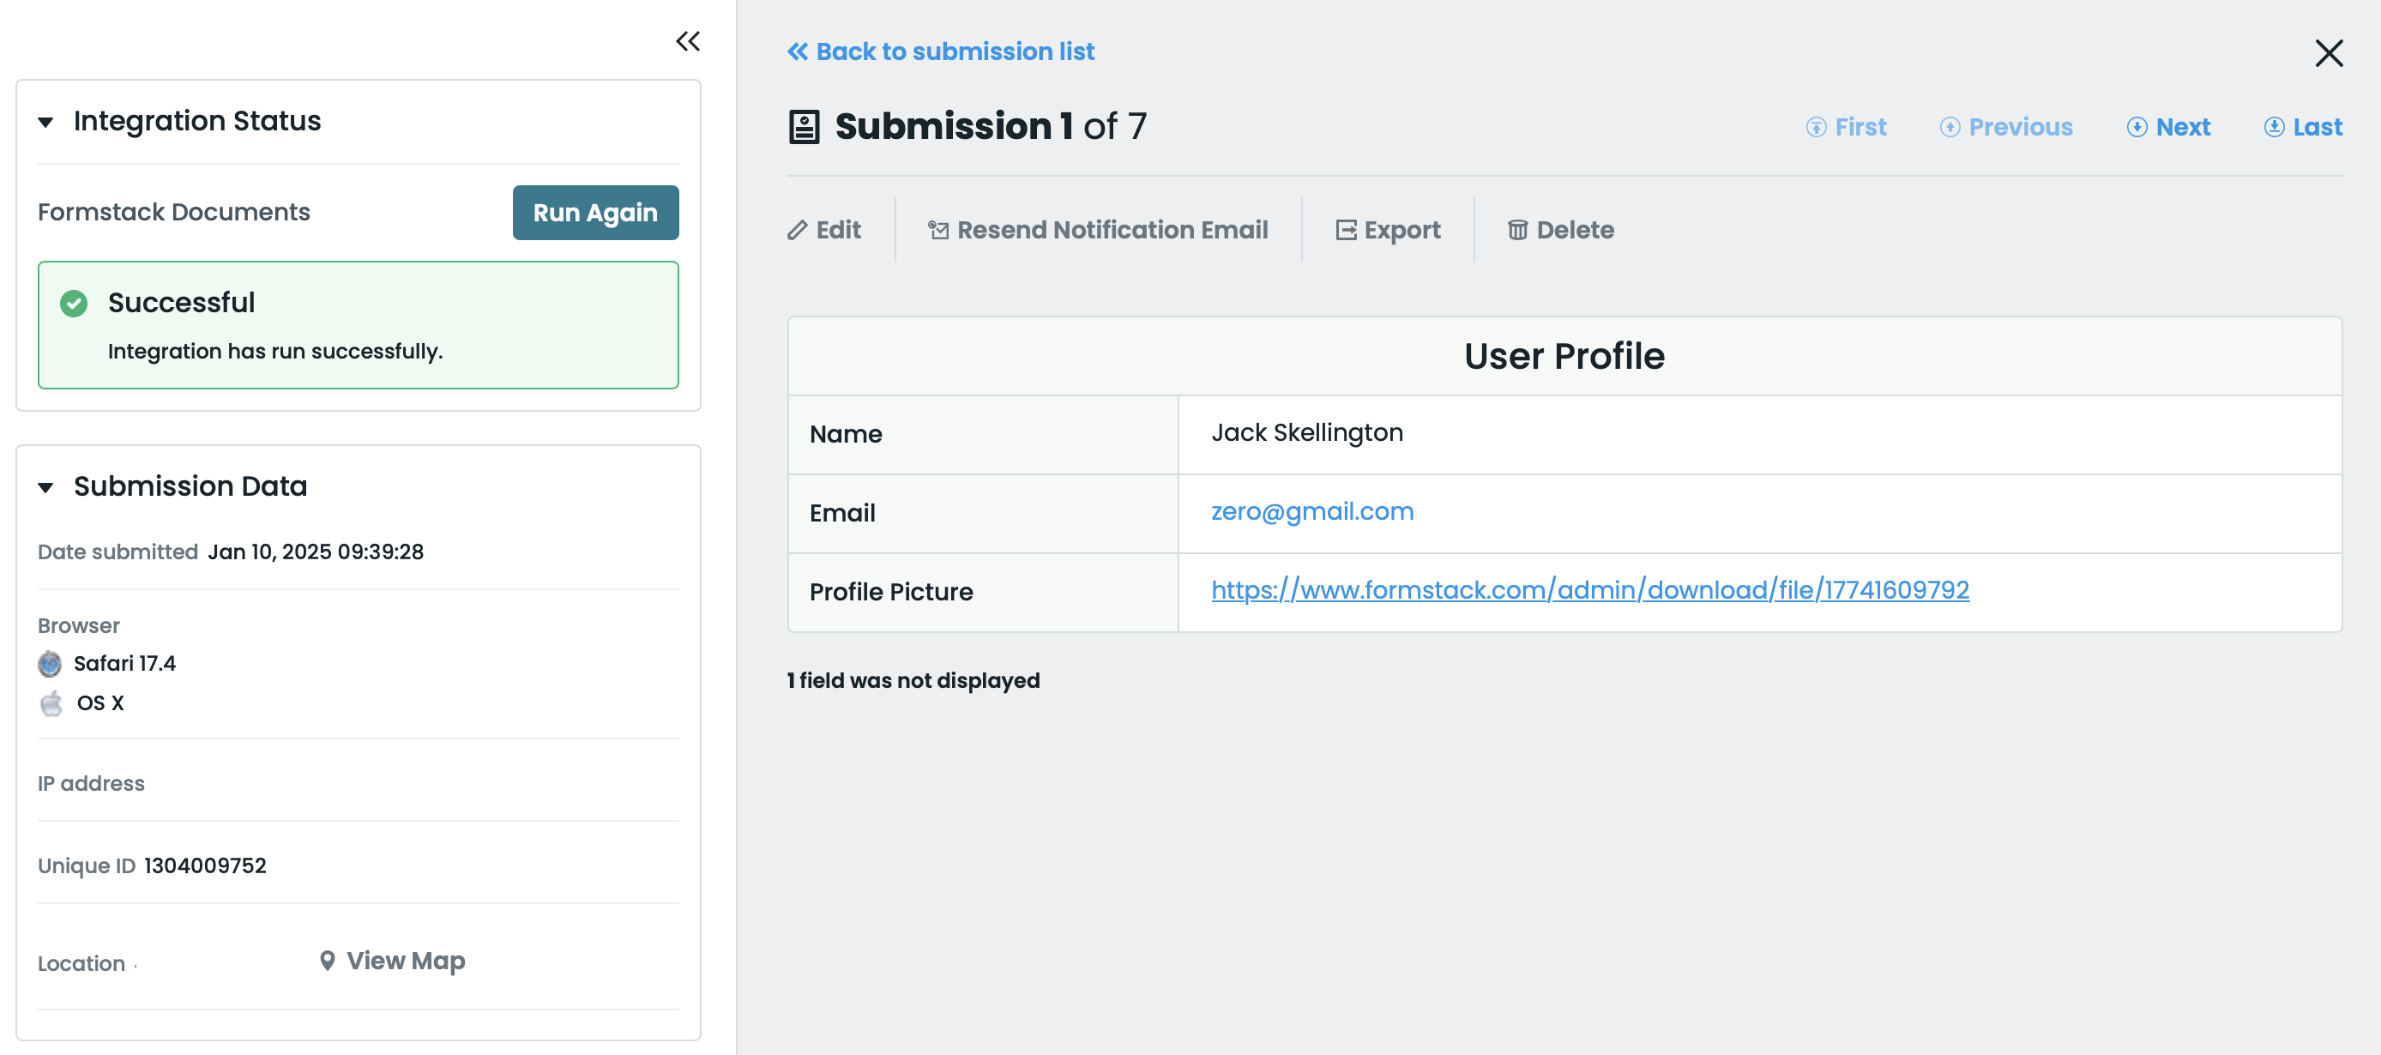This screenshot has height=1055, width=2381.
Task: Click the Edit pencil icon
Action: coord(797,230)
